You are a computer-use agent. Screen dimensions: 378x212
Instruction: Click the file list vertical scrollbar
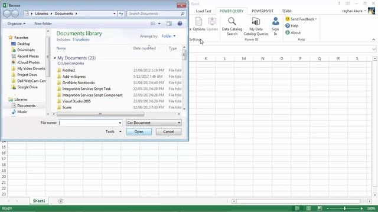click(184, 55)
